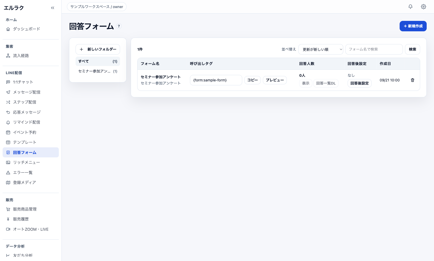This screenshot has height=261, width=434.
Task: Select the すべて folder
Action: tap(98, 61)
